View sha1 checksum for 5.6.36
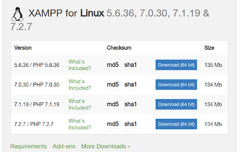The image size is (240, 152). click(130, 65)
